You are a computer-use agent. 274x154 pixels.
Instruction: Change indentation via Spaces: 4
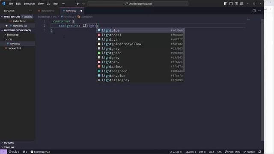pos(191,152)
